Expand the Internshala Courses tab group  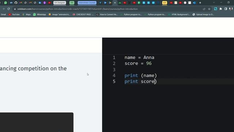87,3
